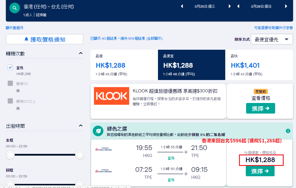
Task: Click the 3月29日 週日 return date
Action: [261, 6]
